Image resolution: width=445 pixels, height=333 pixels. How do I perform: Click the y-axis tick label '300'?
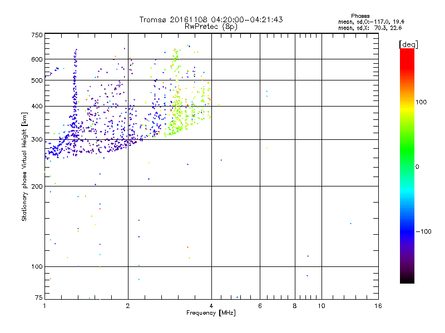pos(37,140)
